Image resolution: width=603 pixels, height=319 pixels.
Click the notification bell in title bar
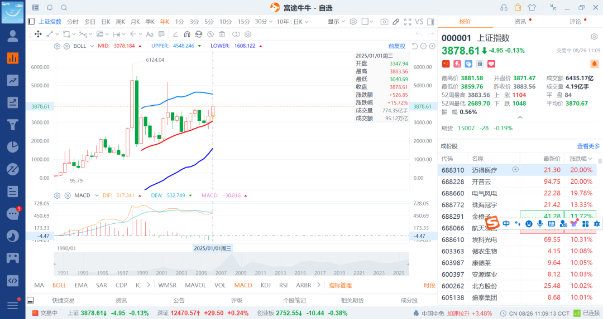click(50, 8)
